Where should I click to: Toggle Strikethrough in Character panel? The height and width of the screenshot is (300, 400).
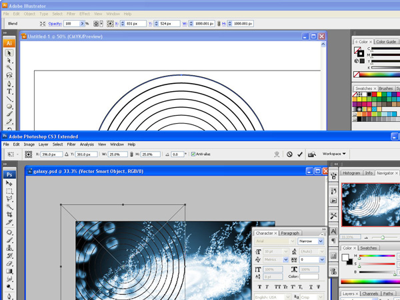(319, 287)
